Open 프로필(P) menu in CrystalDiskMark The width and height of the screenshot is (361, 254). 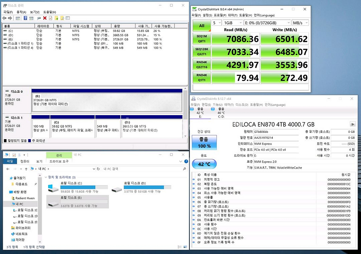coord(220,15)
